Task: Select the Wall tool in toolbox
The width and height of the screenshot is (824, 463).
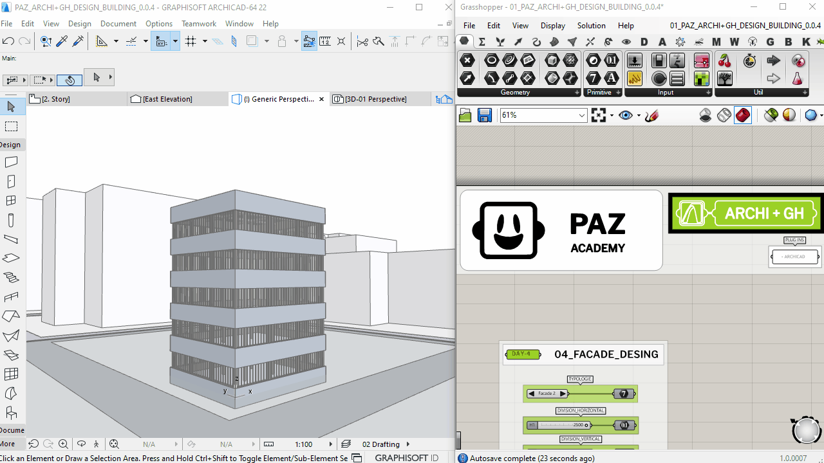Action: (11, 163)
